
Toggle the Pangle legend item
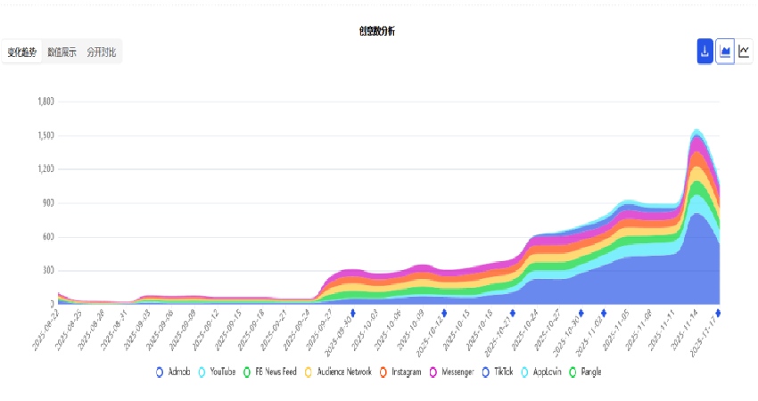click(x=586, y=372)
